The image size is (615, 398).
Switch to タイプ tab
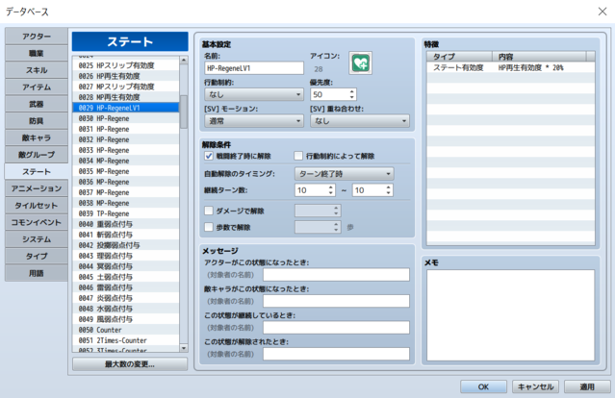click(36, 256)
